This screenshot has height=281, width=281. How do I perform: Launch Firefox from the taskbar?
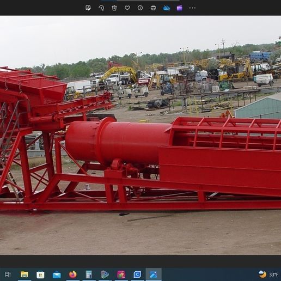pos(73,274)
